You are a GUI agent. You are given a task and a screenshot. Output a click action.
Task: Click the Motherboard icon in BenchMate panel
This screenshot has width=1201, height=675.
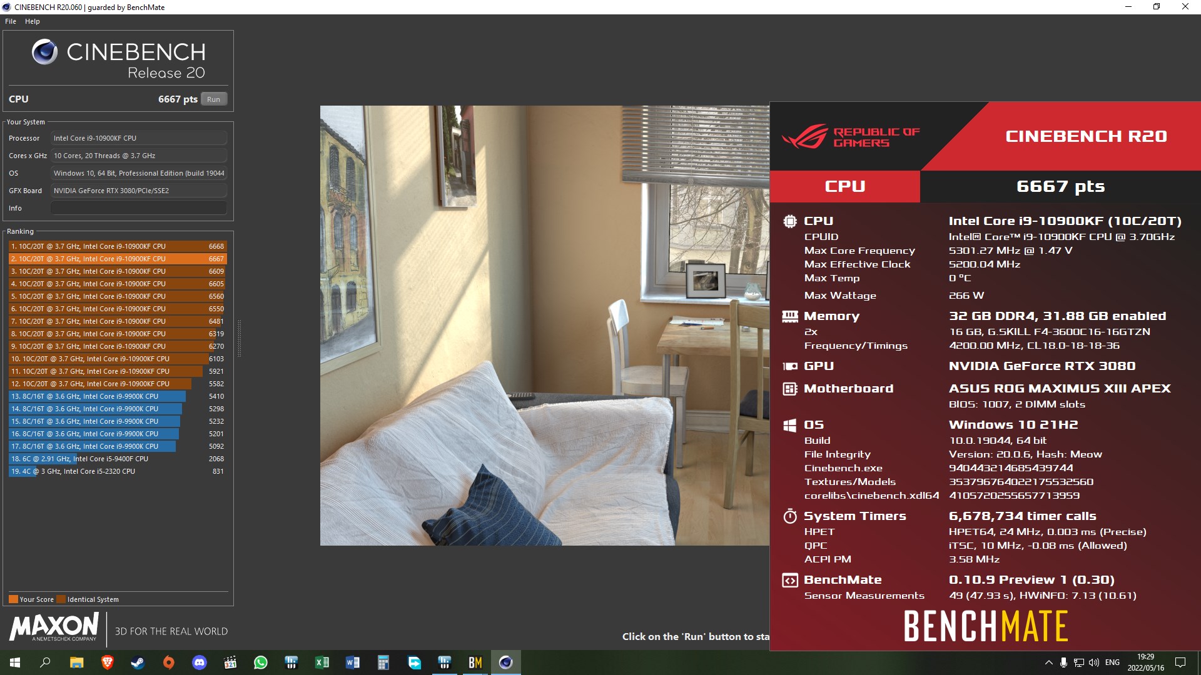[790, 389]
